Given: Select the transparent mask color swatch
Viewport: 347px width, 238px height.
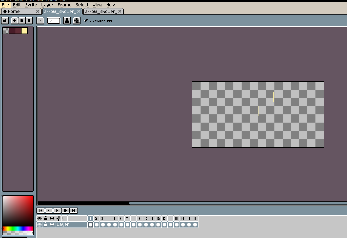Looking at the screenshot, I should 6,31.
